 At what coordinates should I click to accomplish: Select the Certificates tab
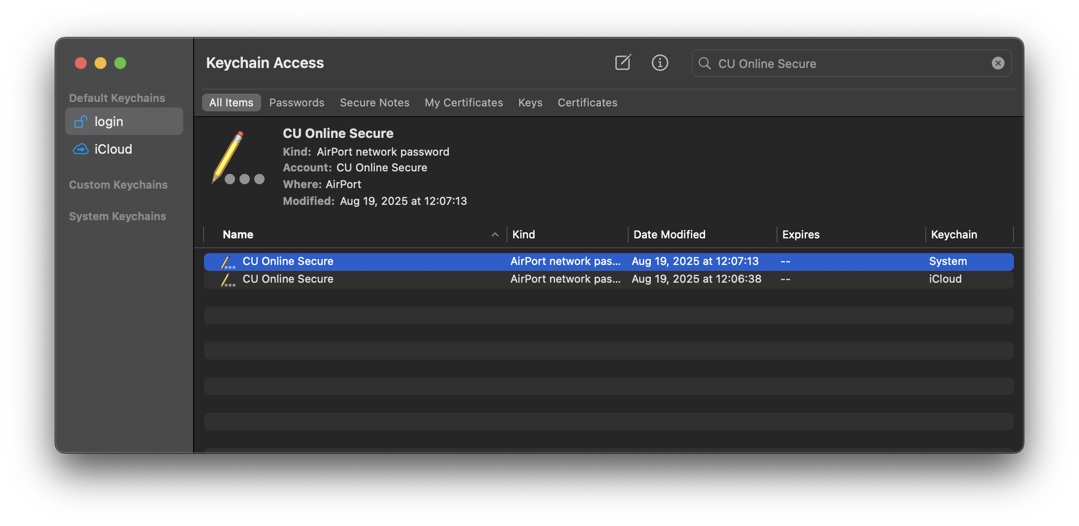click(x=587, y=102)
